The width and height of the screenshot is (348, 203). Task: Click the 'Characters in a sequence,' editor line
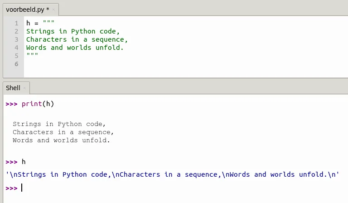77,39
